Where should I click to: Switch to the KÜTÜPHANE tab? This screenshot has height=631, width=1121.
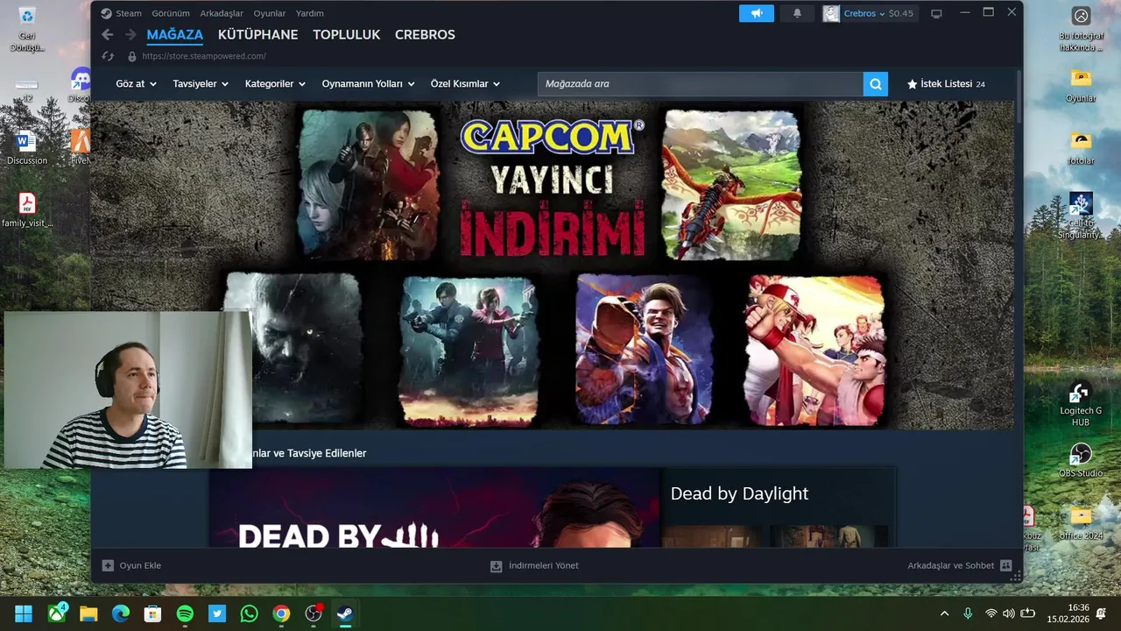(x=257, y=35)
